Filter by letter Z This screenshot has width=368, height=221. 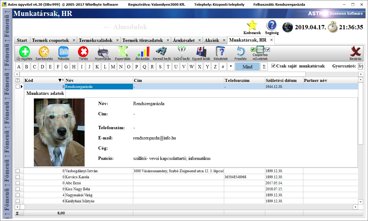click(x=215, y=67)
